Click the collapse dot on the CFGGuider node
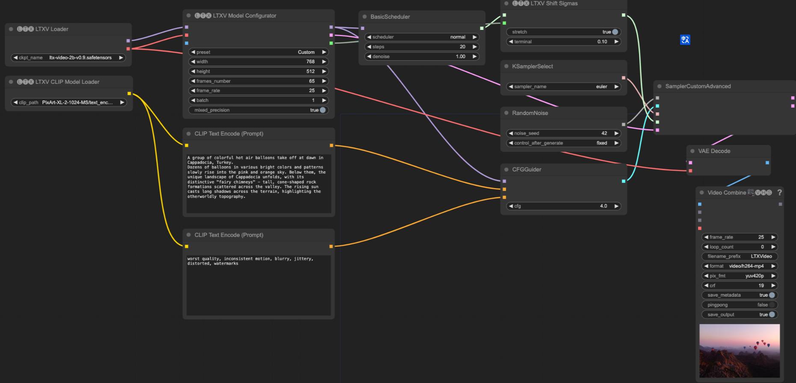 click(506, 170)
